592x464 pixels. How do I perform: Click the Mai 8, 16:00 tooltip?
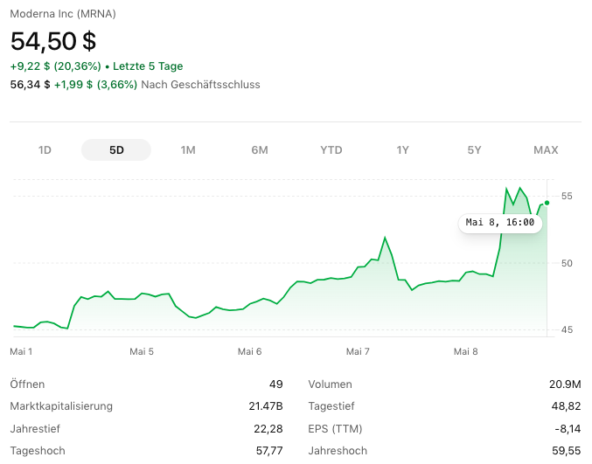click(x=500, y=222)
